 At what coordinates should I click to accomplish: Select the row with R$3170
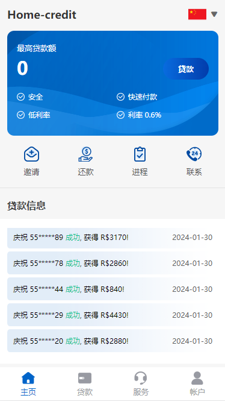click(x=112, y=238)
